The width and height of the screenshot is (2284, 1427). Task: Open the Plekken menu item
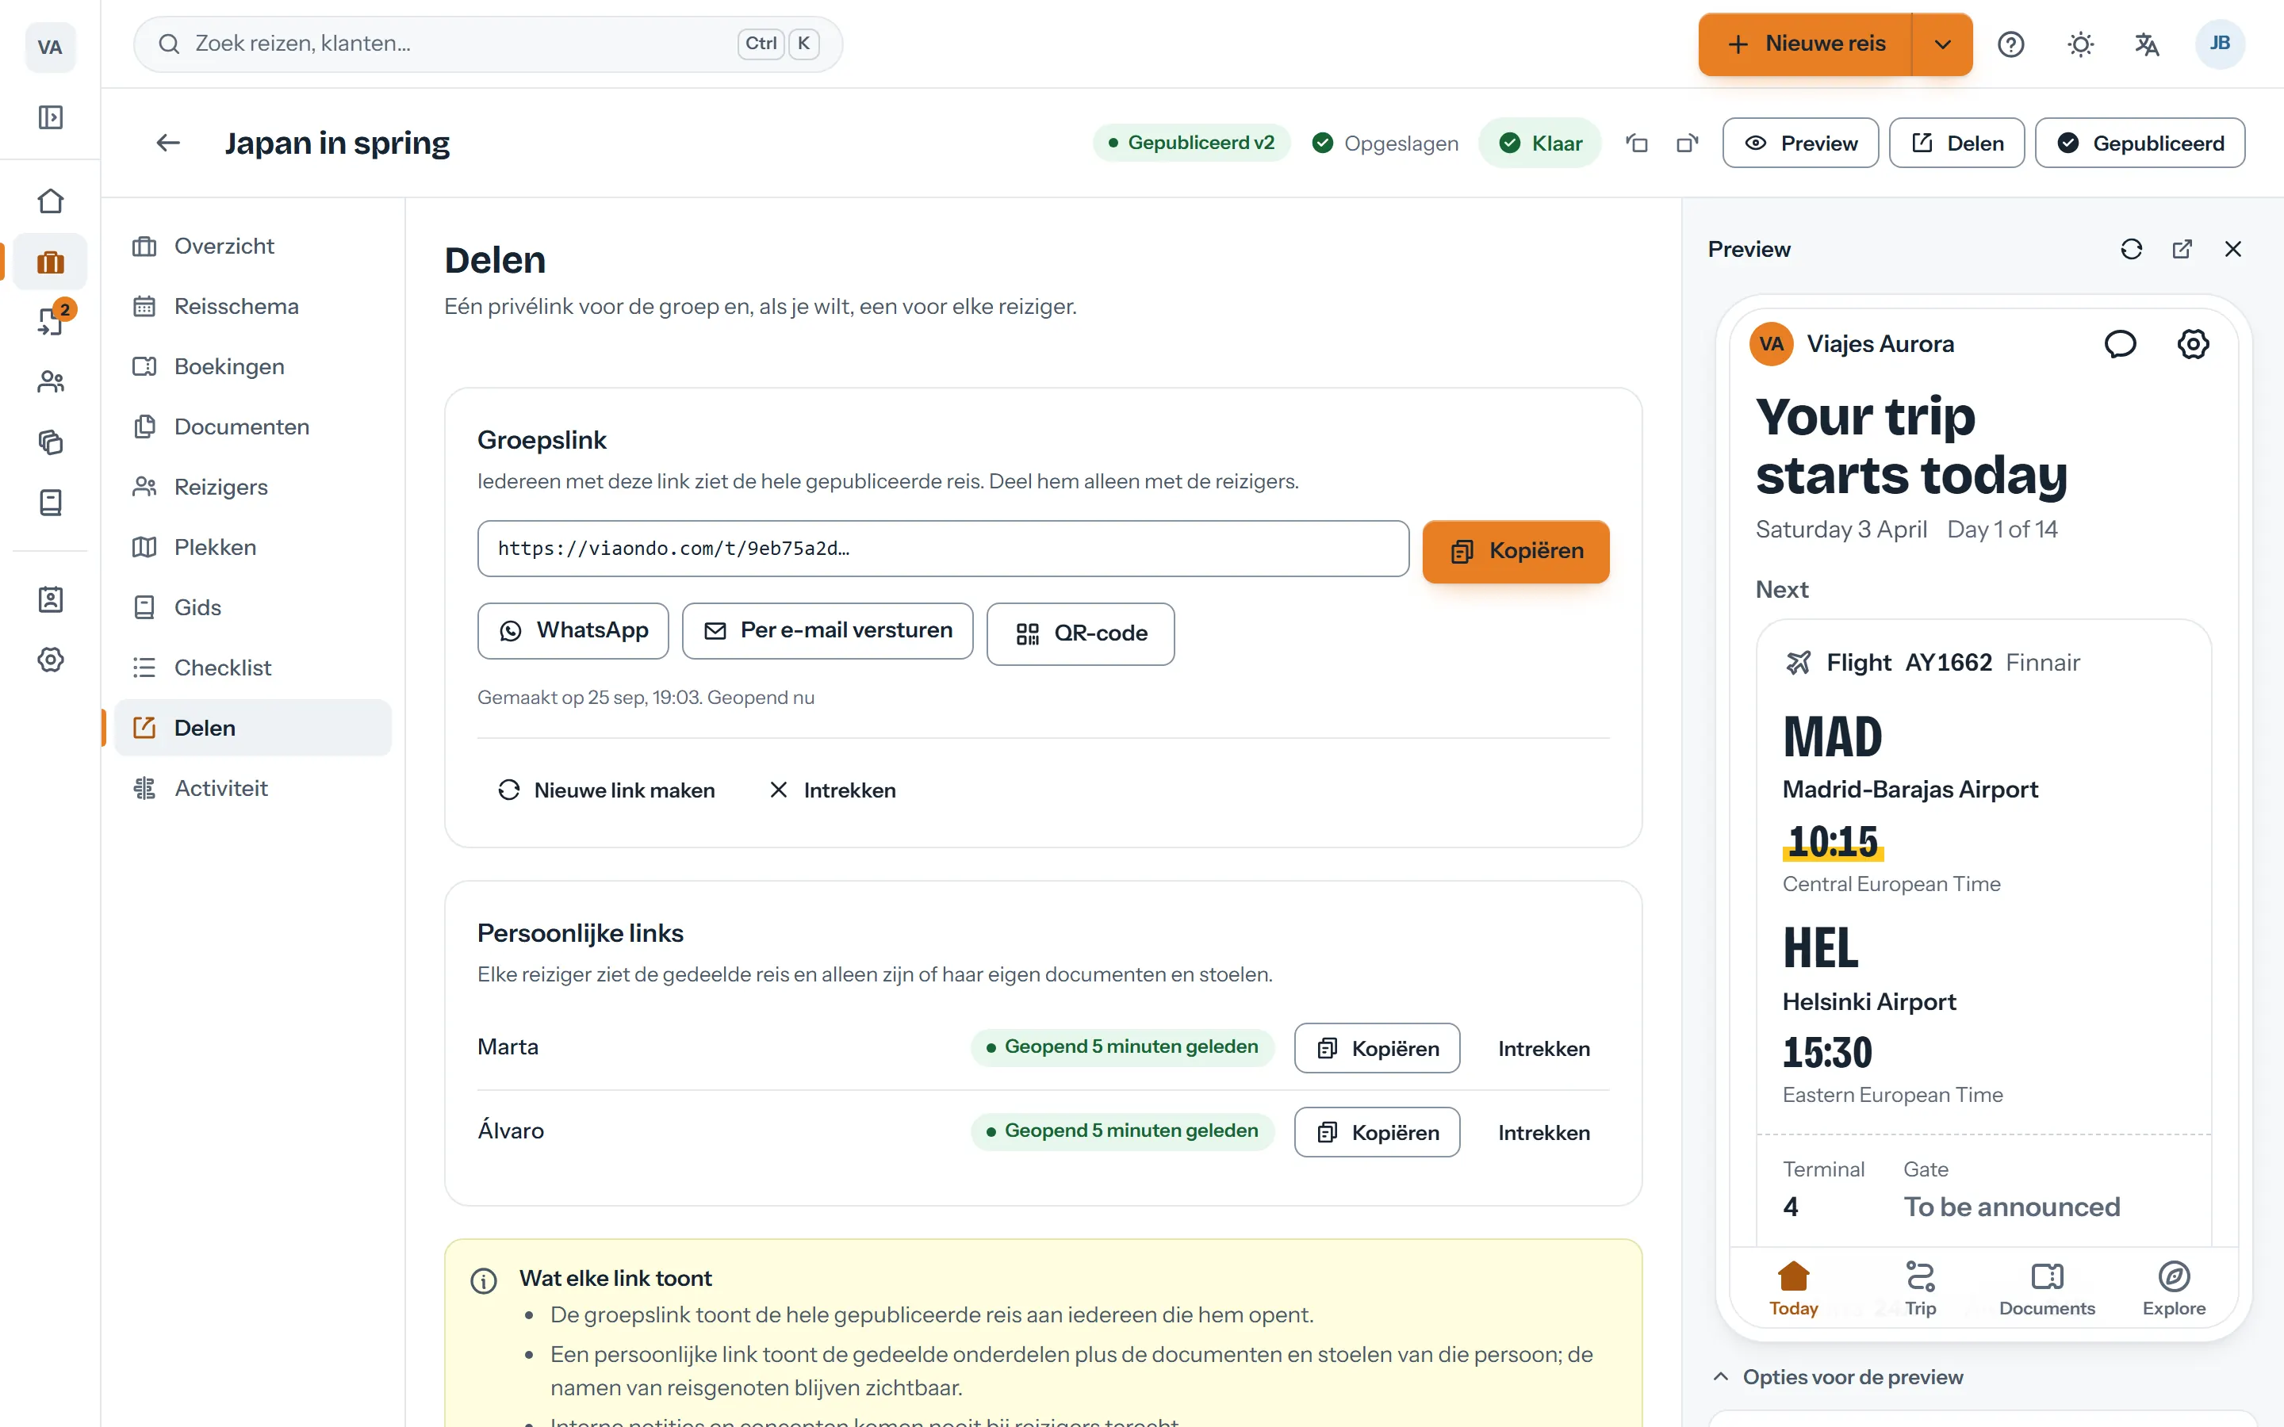click(253, 547)
